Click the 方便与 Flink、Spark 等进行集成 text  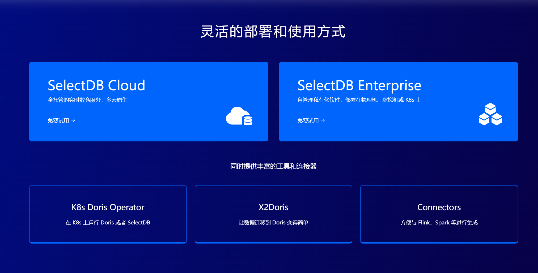point(439,223)
